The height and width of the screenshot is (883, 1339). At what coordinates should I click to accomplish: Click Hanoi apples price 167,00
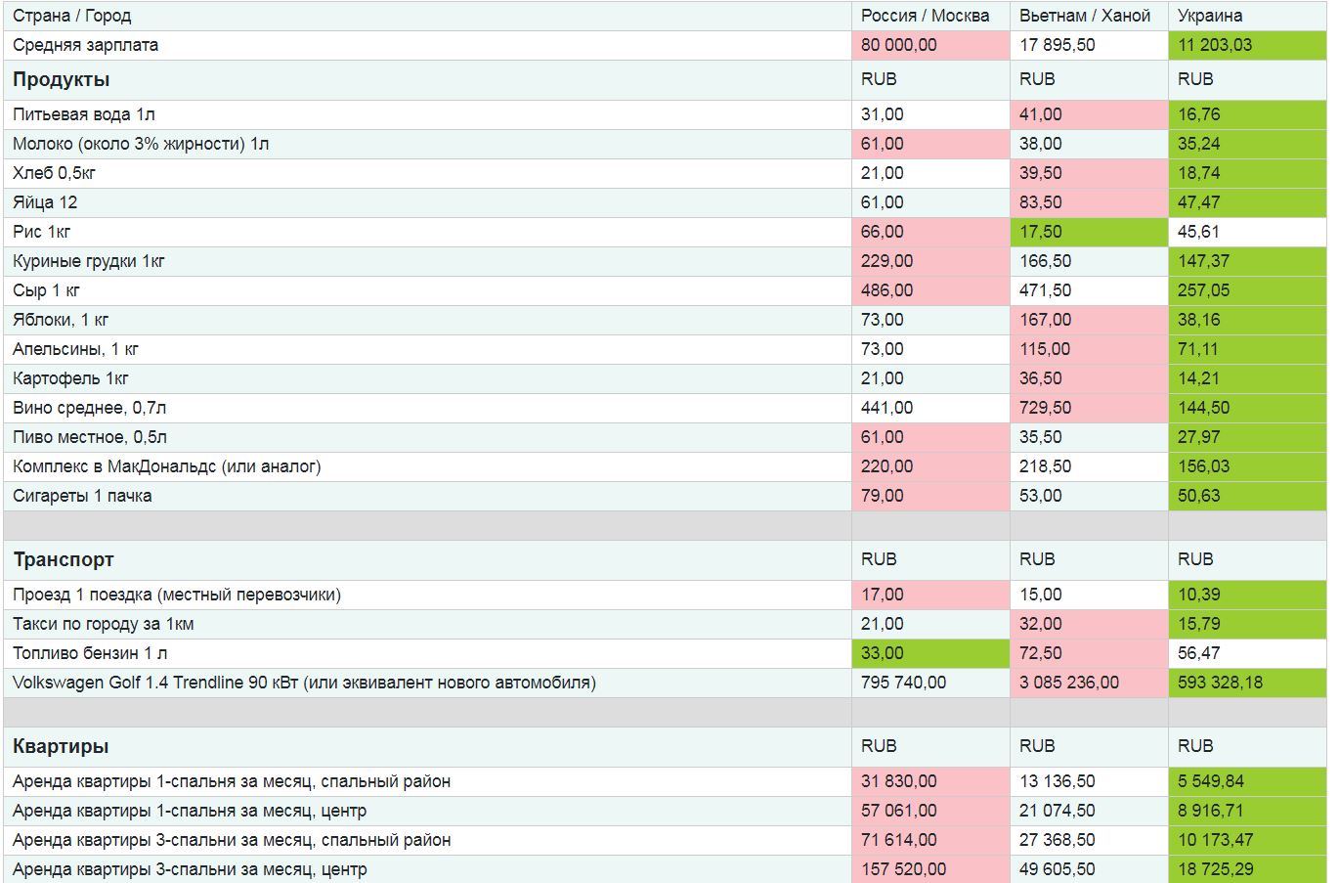(1089, 320)
